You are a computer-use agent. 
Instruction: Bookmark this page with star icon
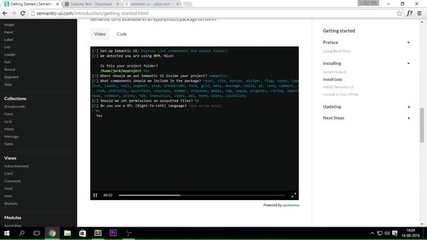coord(399,13)
